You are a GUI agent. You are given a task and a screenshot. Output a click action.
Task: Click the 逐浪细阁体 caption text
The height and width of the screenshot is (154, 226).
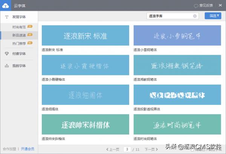tap(50, 109)
